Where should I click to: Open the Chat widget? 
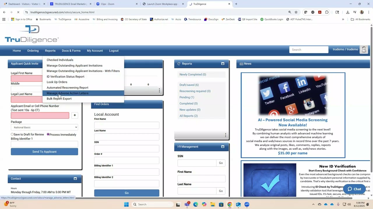[x=354, y=189]
